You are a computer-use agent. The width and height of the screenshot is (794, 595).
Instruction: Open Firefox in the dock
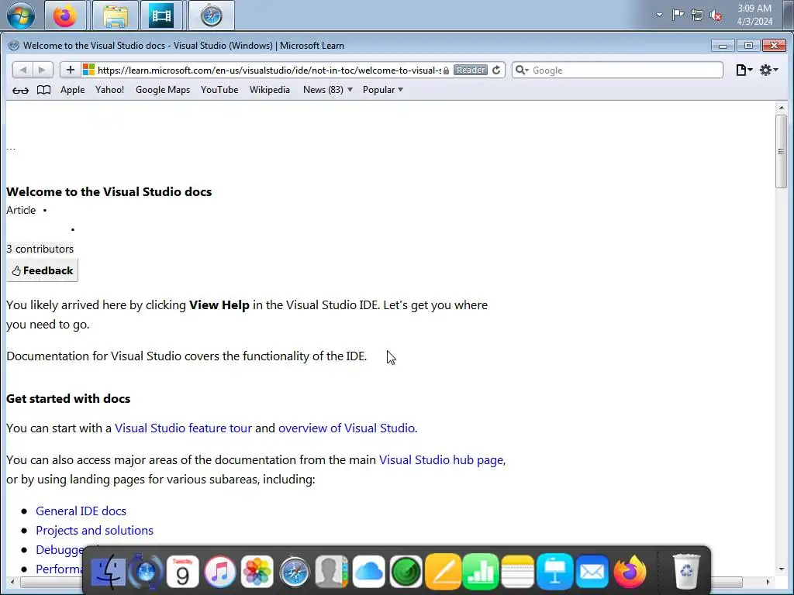(x=630, y=572)
